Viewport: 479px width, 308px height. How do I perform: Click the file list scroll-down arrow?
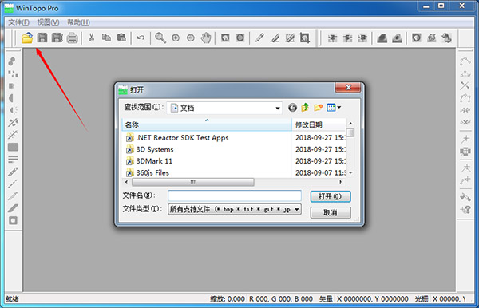(350, 173)
